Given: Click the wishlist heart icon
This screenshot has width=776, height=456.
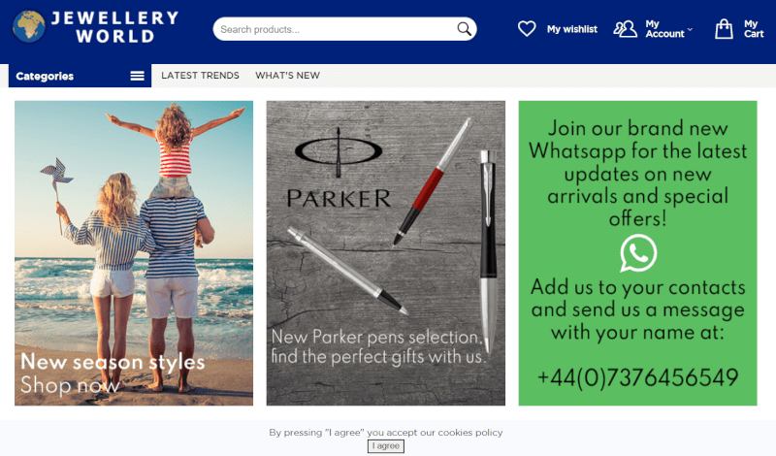Looking at the screenshot, I should point(527,29).
